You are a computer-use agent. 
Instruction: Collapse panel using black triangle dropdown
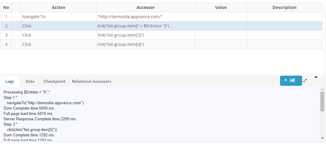pos(316,78)
